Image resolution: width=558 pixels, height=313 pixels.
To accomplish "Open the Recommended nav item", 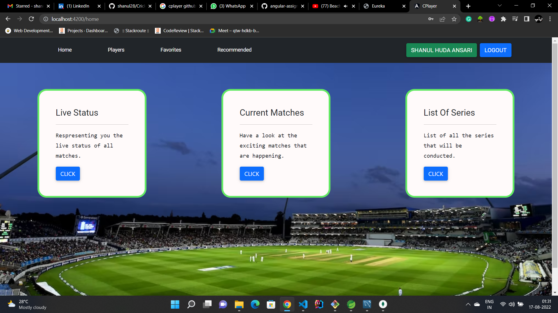I will click(x=235, y=50).
